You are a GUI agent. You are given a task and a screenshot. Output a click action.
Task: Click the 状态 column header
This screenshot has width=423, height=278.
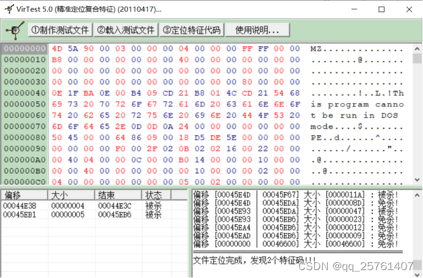pyautogui.click(x=156, y=195)
